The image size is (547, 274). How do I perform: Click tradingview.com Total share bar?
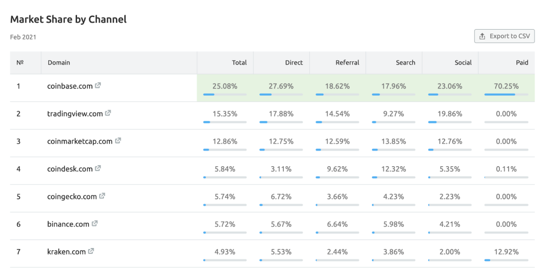point(225,122)
